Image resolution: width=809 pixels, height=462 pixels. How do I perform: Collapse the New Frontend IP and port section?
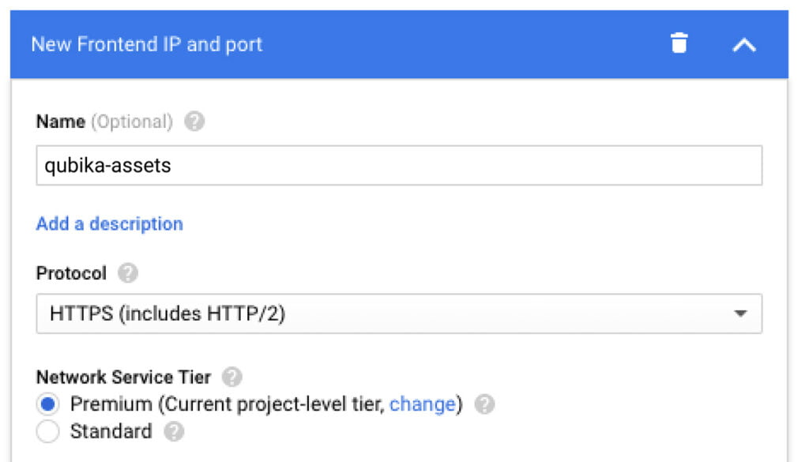(743, 44)
